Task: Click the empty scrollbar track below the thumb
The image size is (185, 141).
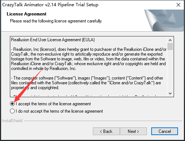Action: (x=170, y=70)
